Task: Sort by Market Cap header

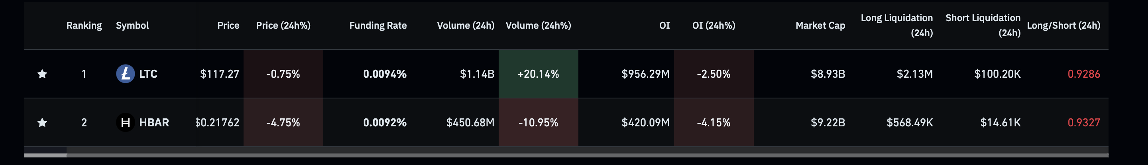Action: click(820, 26)
